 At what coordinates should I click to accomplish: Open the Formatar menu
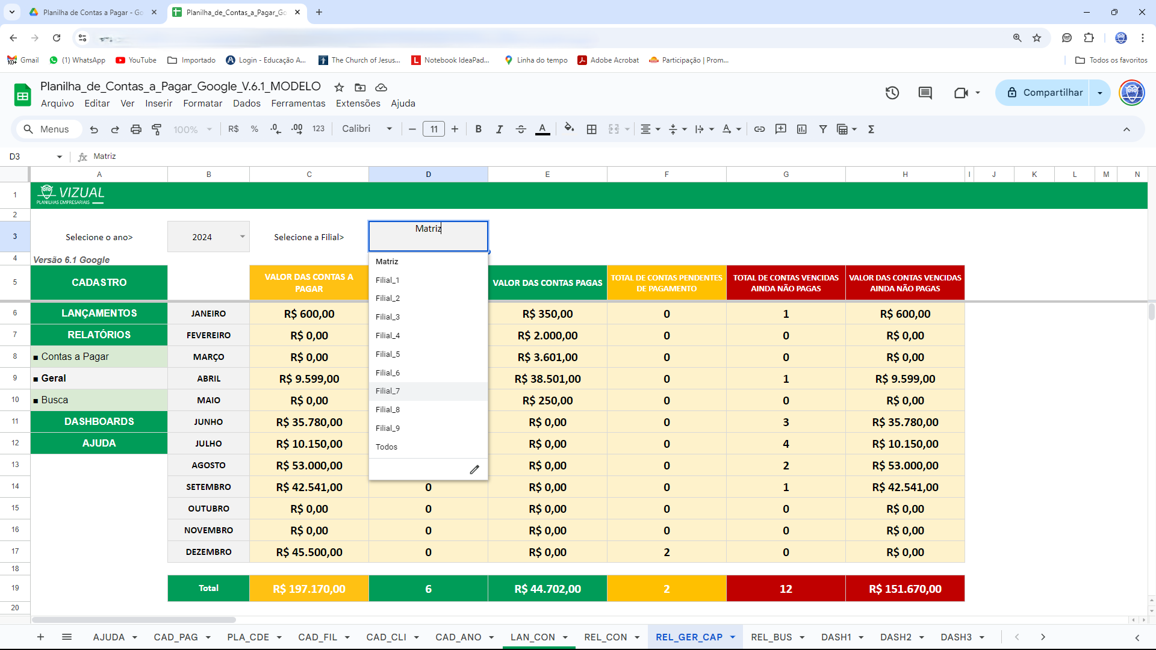point(202,104)
